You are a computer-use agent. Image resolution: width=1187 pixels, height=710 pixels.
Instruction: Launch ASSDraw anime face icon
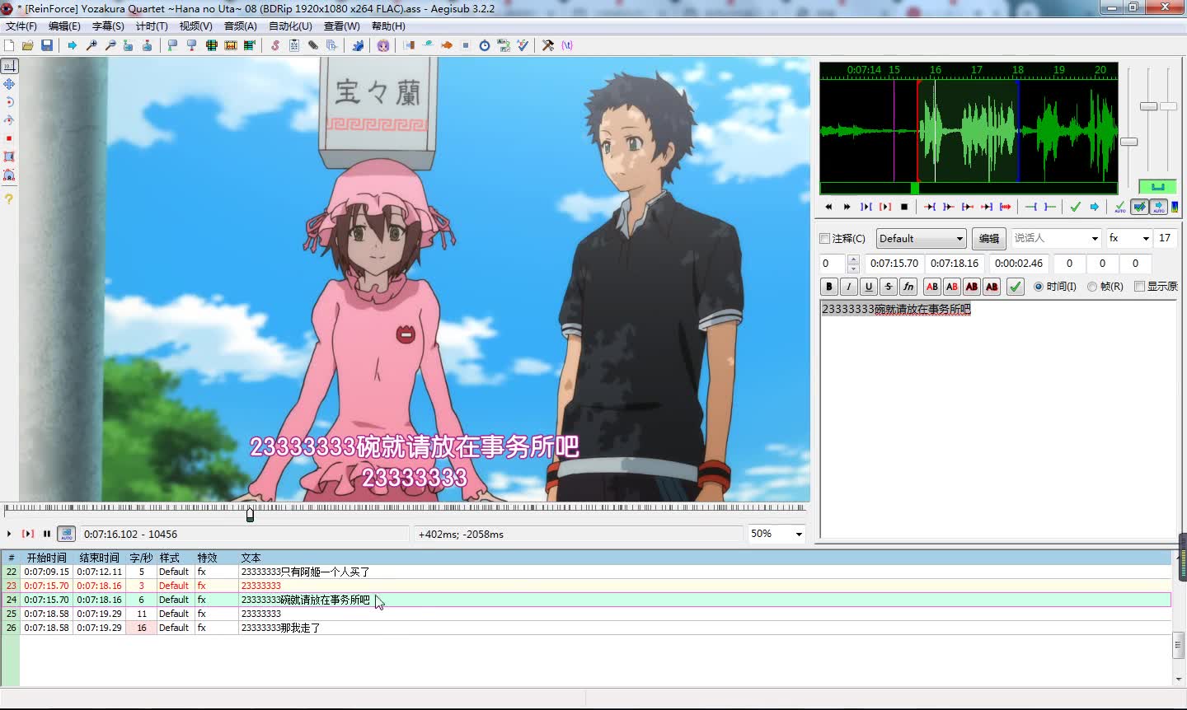coord(383,45)
